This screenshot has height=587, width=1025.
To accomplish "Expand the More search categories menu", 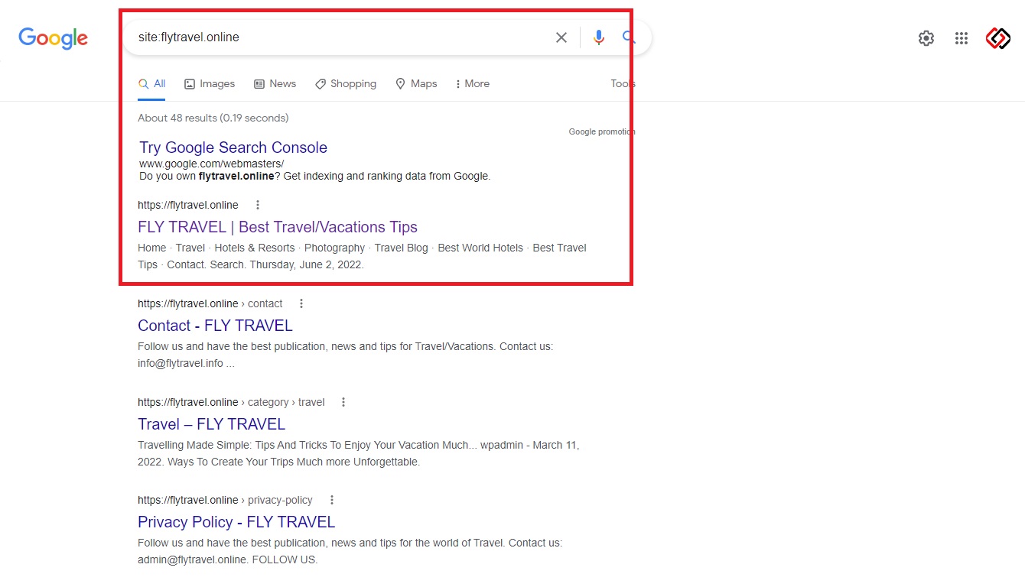I will coord(472,84).
